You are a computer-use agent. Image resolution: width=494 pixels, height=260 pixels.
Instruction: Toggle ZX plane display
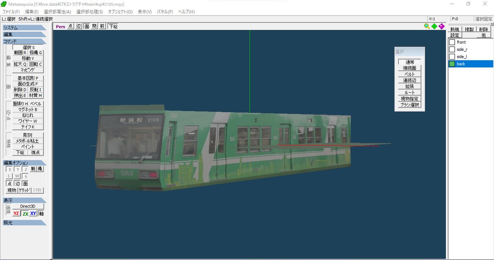(25, 214)
